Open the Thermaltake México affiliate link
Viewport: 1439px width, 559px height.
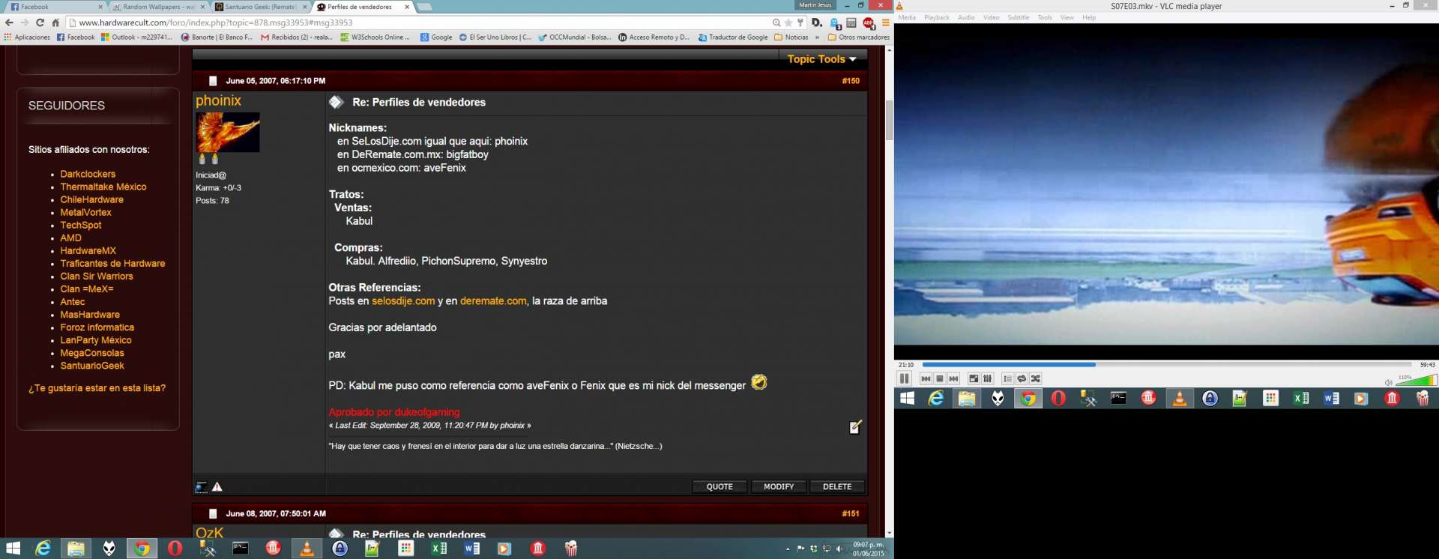coord(103,187)
